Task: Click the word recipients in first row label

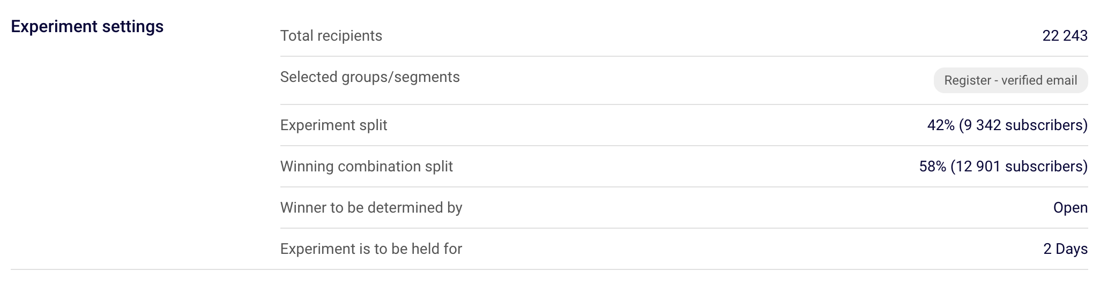Action: (350, 36)
